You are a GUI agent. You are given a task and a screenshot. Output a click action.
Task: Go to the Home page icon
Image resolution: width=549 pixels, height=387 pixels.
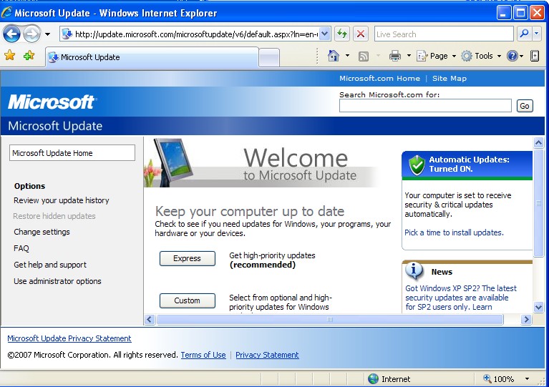pos(334,56)
